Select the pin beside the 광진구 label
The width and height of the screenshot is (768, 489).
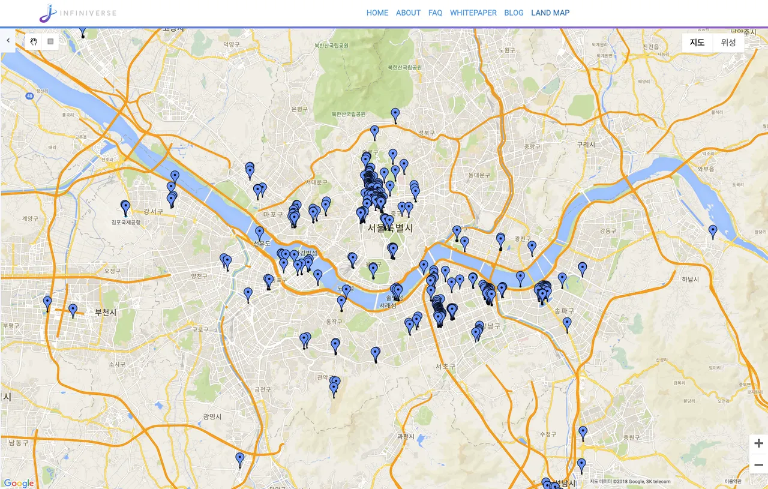[x=532, y=248]
